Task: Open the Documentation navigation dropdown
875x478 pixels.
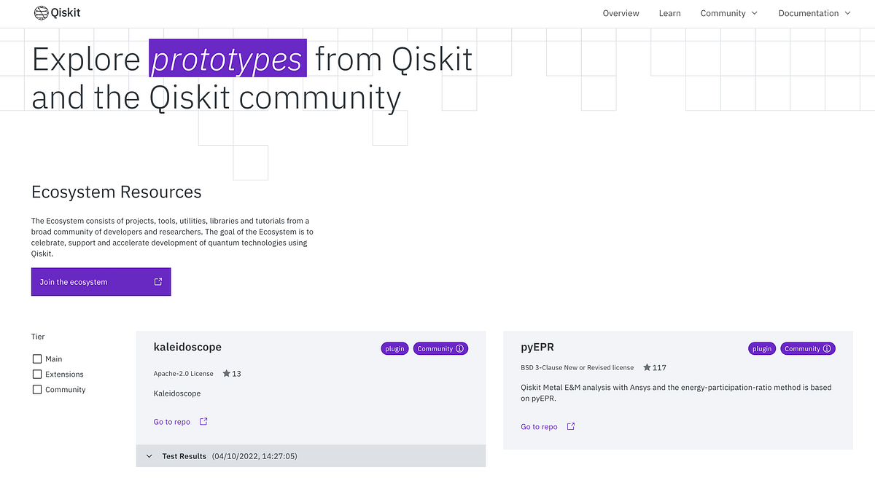Action: (x=814, y=13)
